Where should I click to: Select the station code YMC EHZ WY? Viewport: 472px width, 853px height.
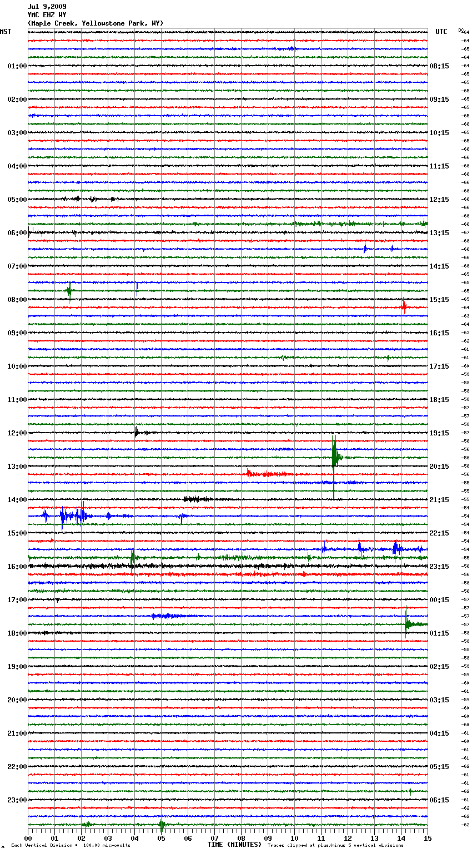click(47, 15)
